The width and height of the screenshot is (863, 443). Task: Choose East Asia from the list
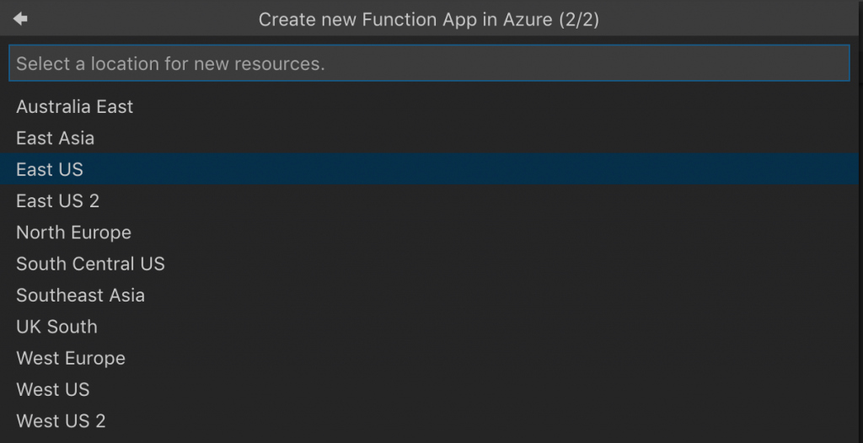pyautogui.click(x=56, y=138)
